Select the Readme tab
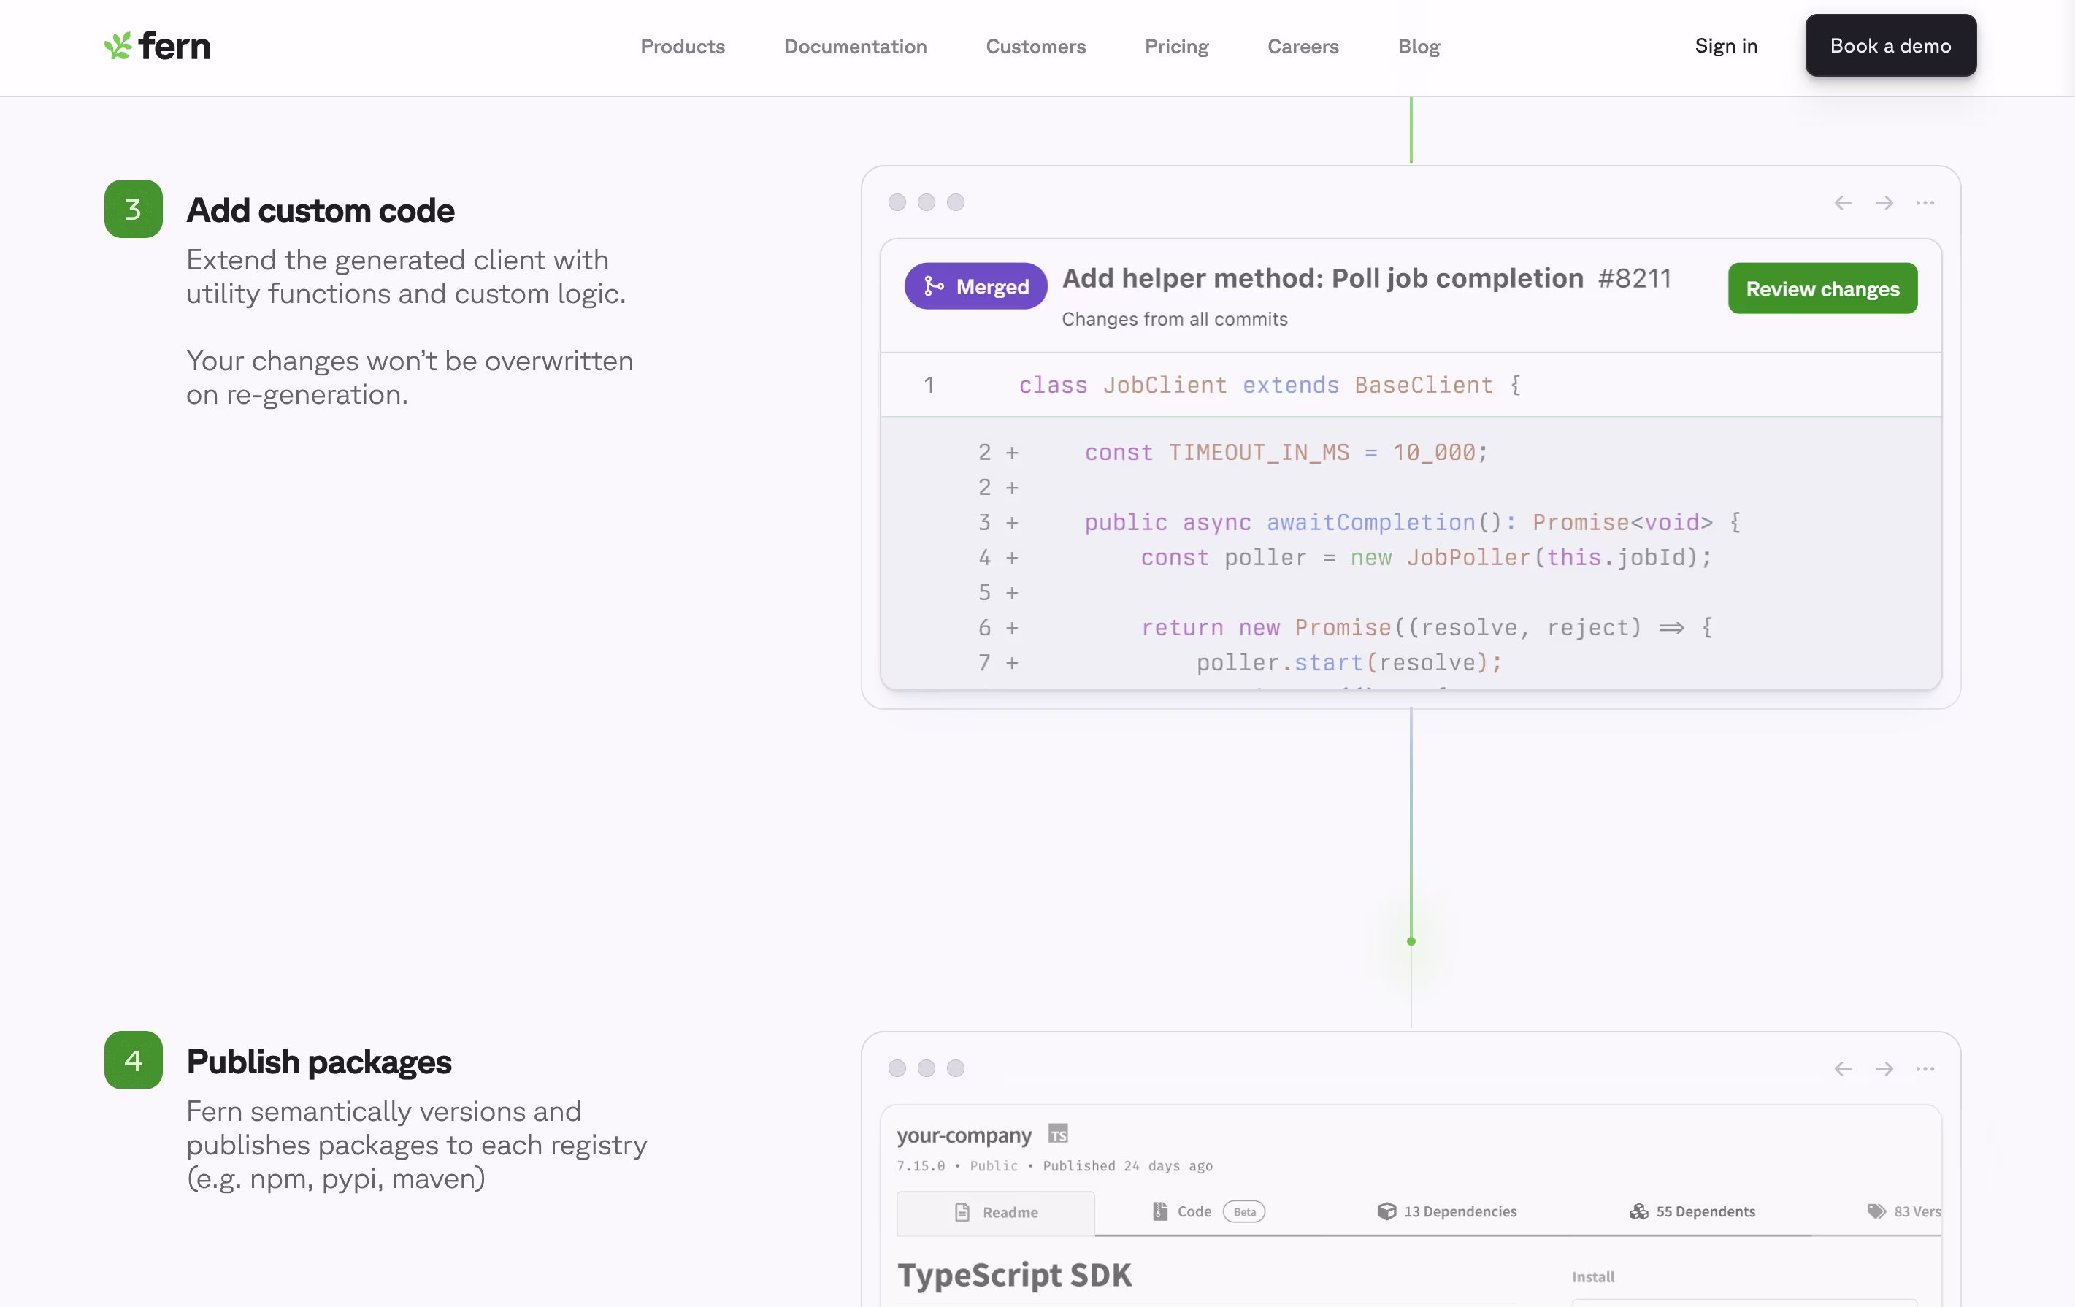This screenshot has width=2075, height=1307. point(995,1212)
